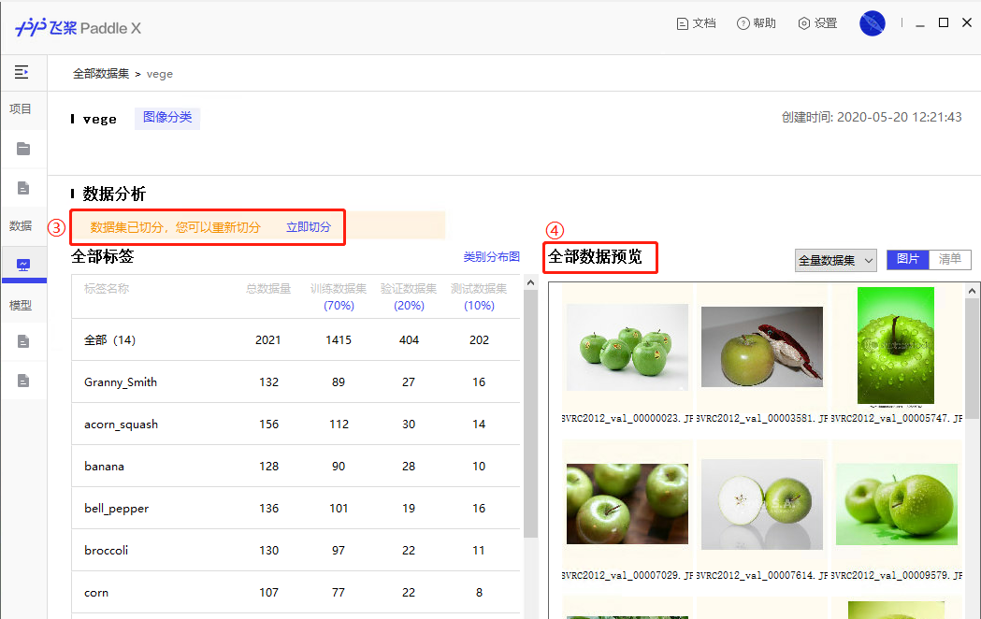Switch preview to 清单 list view
This screenshot has height=619, width=981.
point(949,259)
